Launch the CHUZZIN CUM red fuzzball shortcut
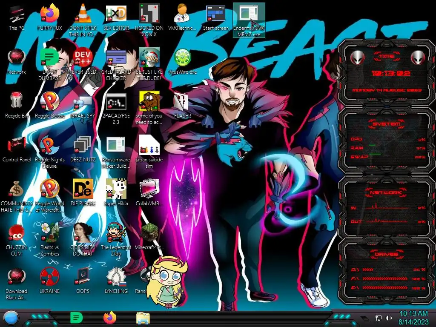 pos(17,239)
